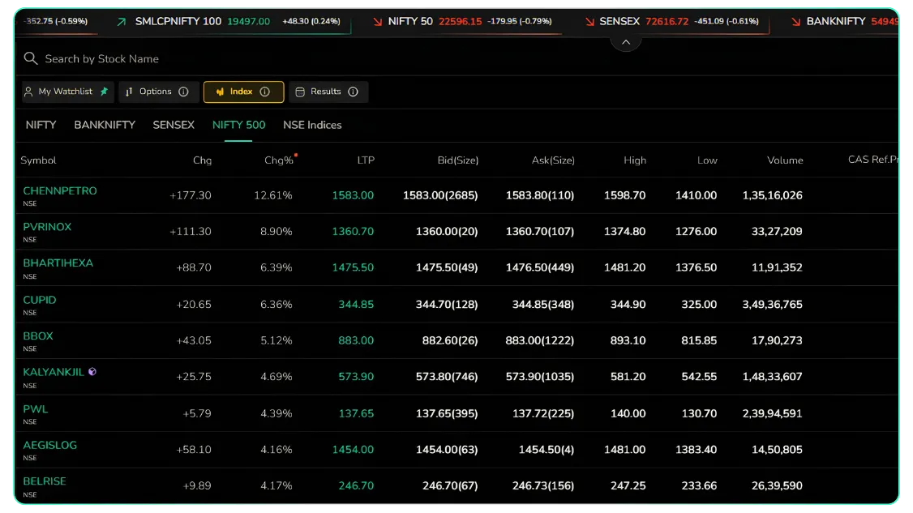The width and height of the screenshot is (913, 513).
Task: Open the Results filter button
Action: pyautogui.click(x=328, y=92)
